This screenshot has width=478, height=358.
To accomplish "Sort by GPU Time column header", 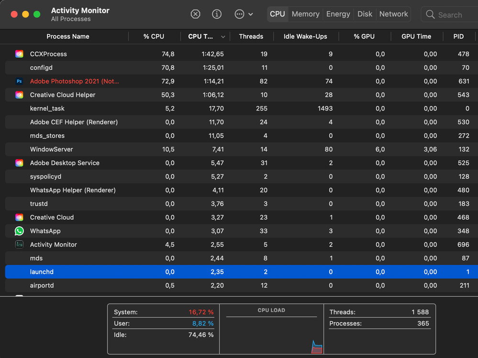I will [416, 36].
